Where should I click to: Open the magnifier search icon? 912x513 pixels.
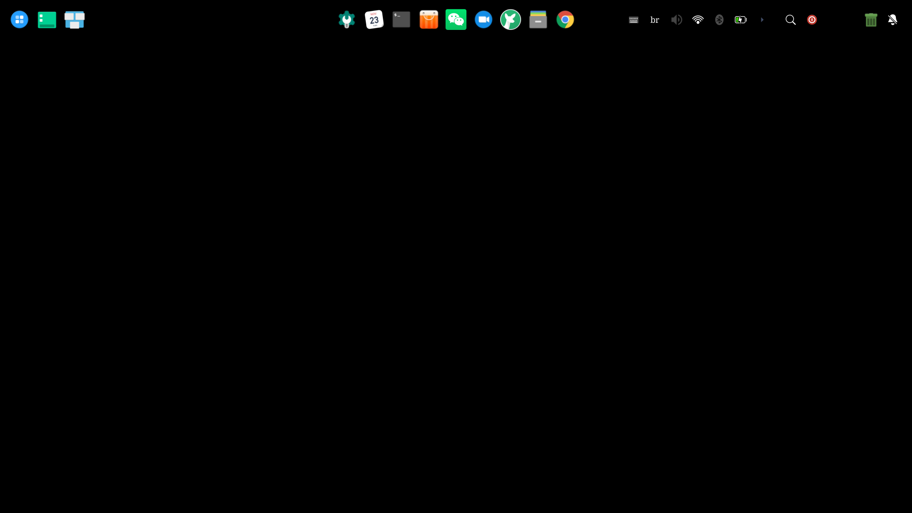pos(790,19)
